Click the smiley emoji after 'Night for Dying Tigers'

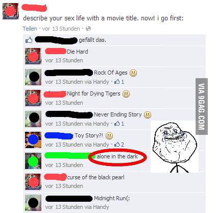126,94
